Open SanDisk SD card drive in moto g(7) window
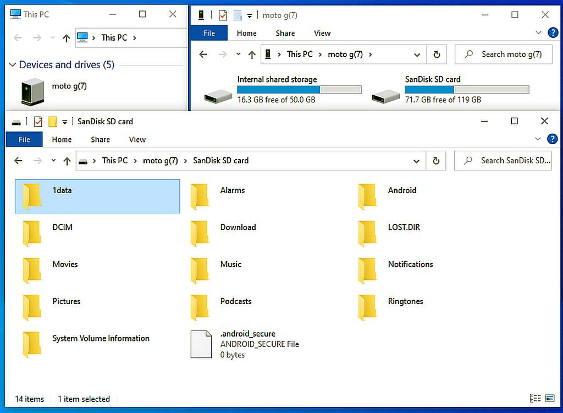 [x=451, y=90]
